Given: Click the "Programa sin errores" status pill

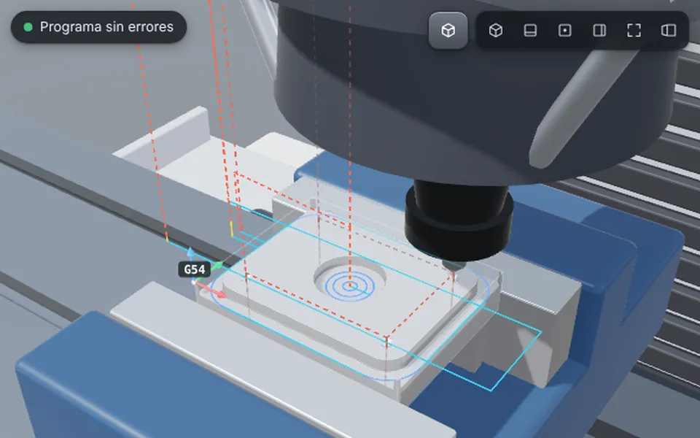Looking at the screenshot, I should (98, 27).
